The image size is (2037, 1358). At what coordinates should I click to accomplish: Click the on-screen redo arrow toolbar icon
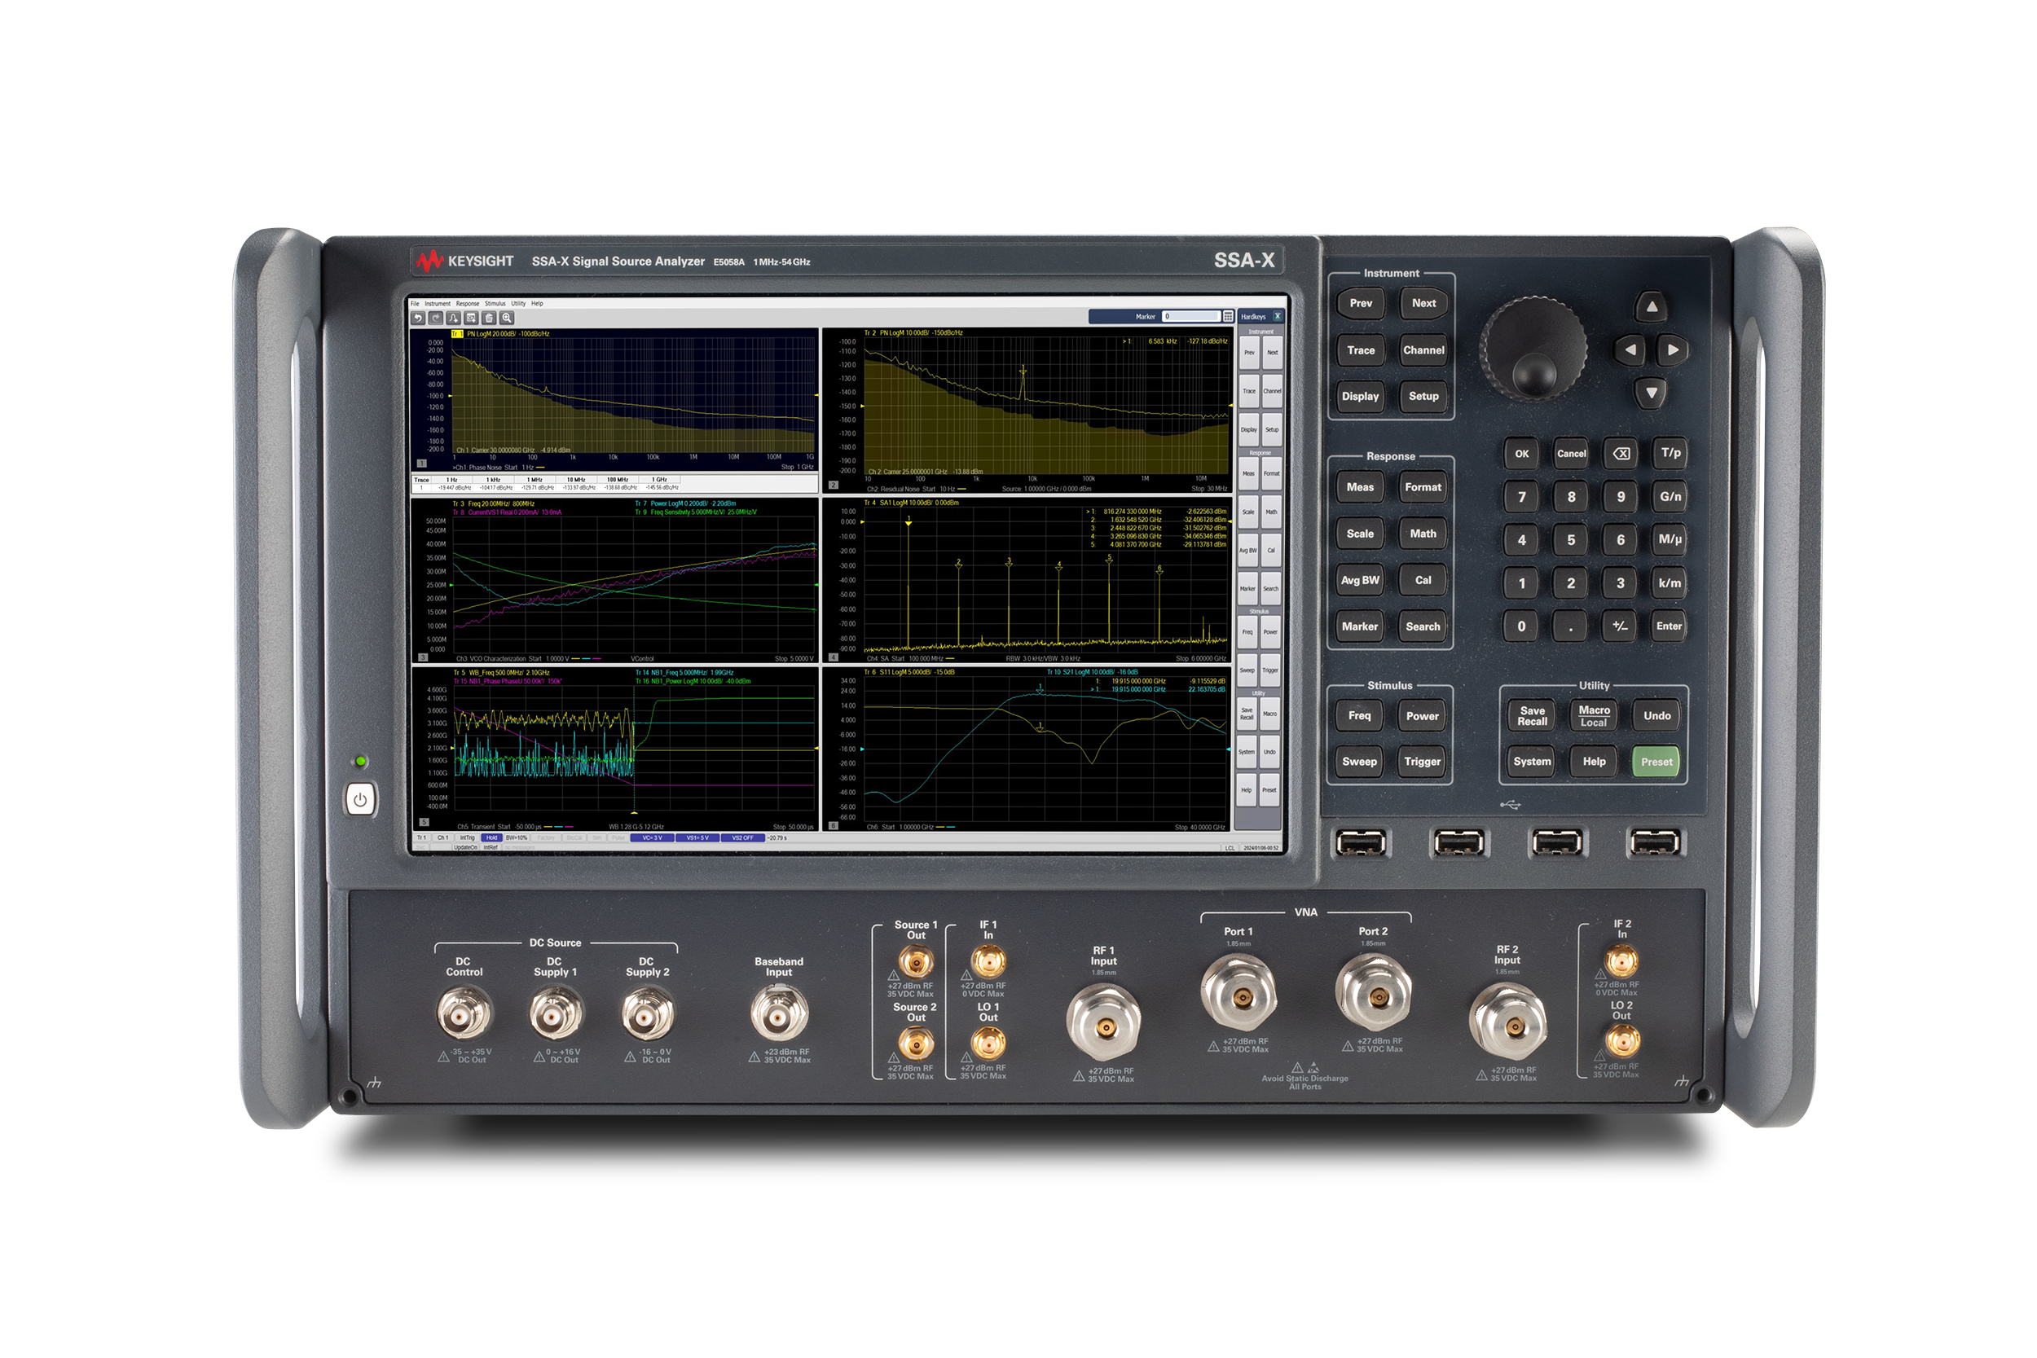tap(436, 318)
